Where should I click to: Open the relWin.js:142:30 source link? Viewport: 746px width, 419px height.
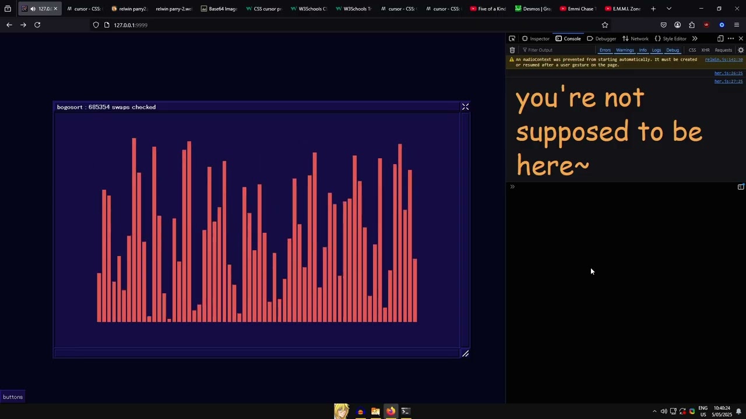click(x=724, y=59)
